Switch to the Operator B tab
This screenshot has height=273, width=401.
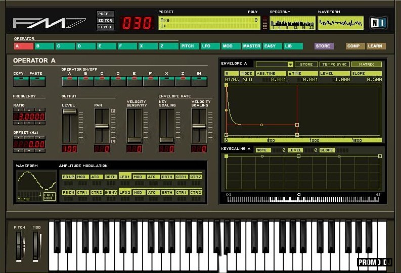(44, 46)
